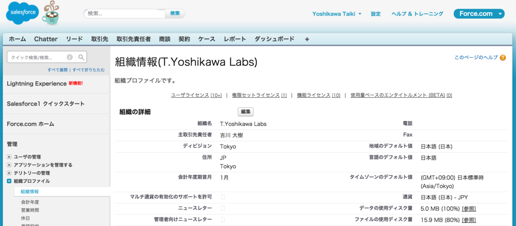516x226 pixels.
Task: Open the ホーム tab
Action: click(18, 39)
